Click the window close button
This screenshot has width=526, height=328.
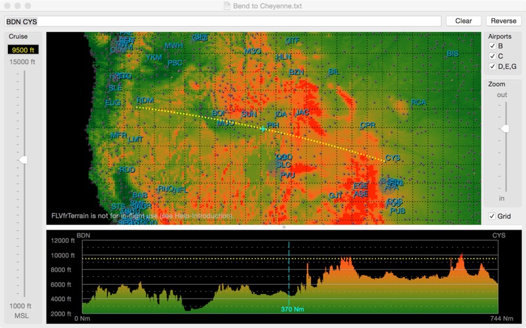[7, 6]
